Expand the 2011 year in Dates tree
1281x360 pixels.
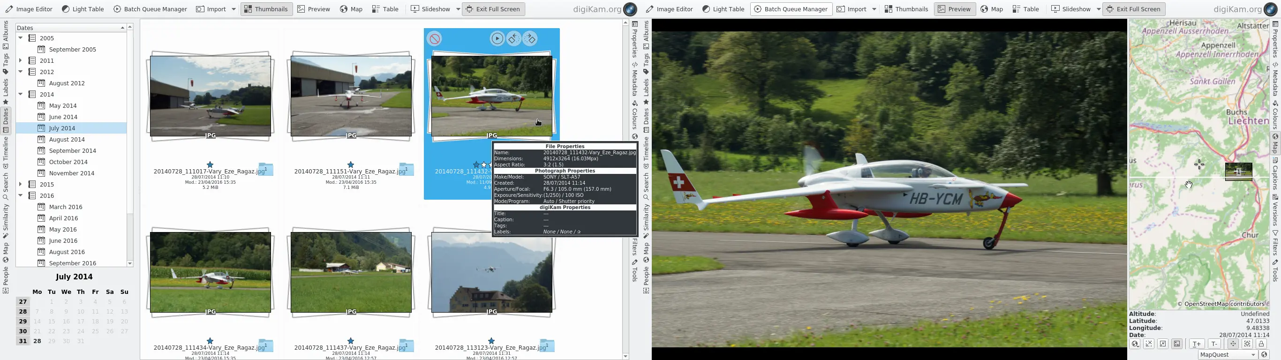(20, 60)
